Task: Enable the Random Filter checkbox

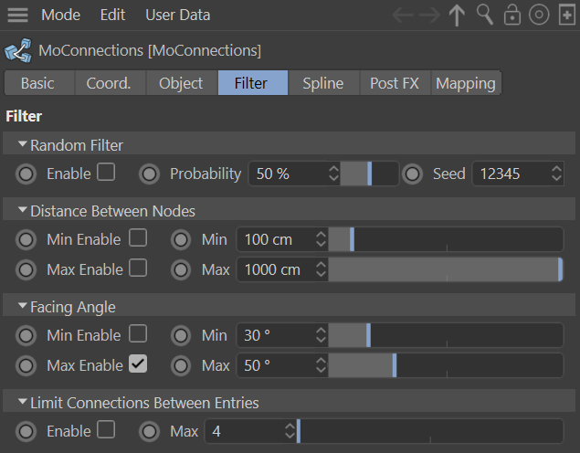Action: pos(106,173)
